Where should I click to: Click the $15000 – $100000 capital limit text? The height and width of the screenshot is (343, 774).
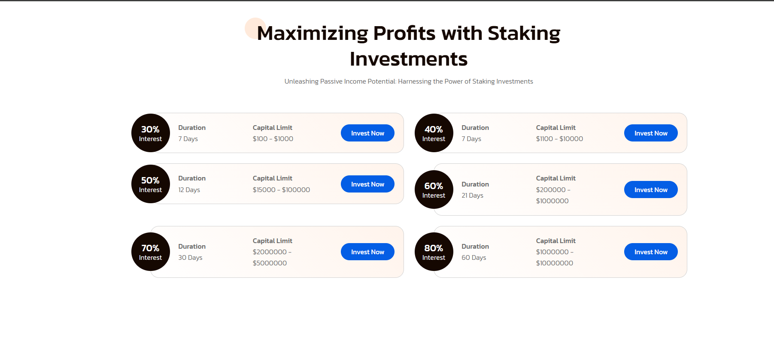point(281,190)
